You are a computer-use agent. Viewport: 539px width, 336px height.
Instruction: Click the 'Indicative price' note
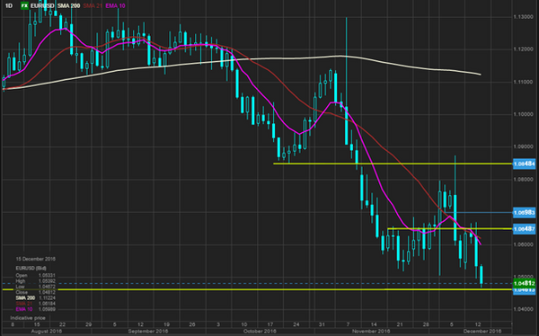tap(28, 318)
